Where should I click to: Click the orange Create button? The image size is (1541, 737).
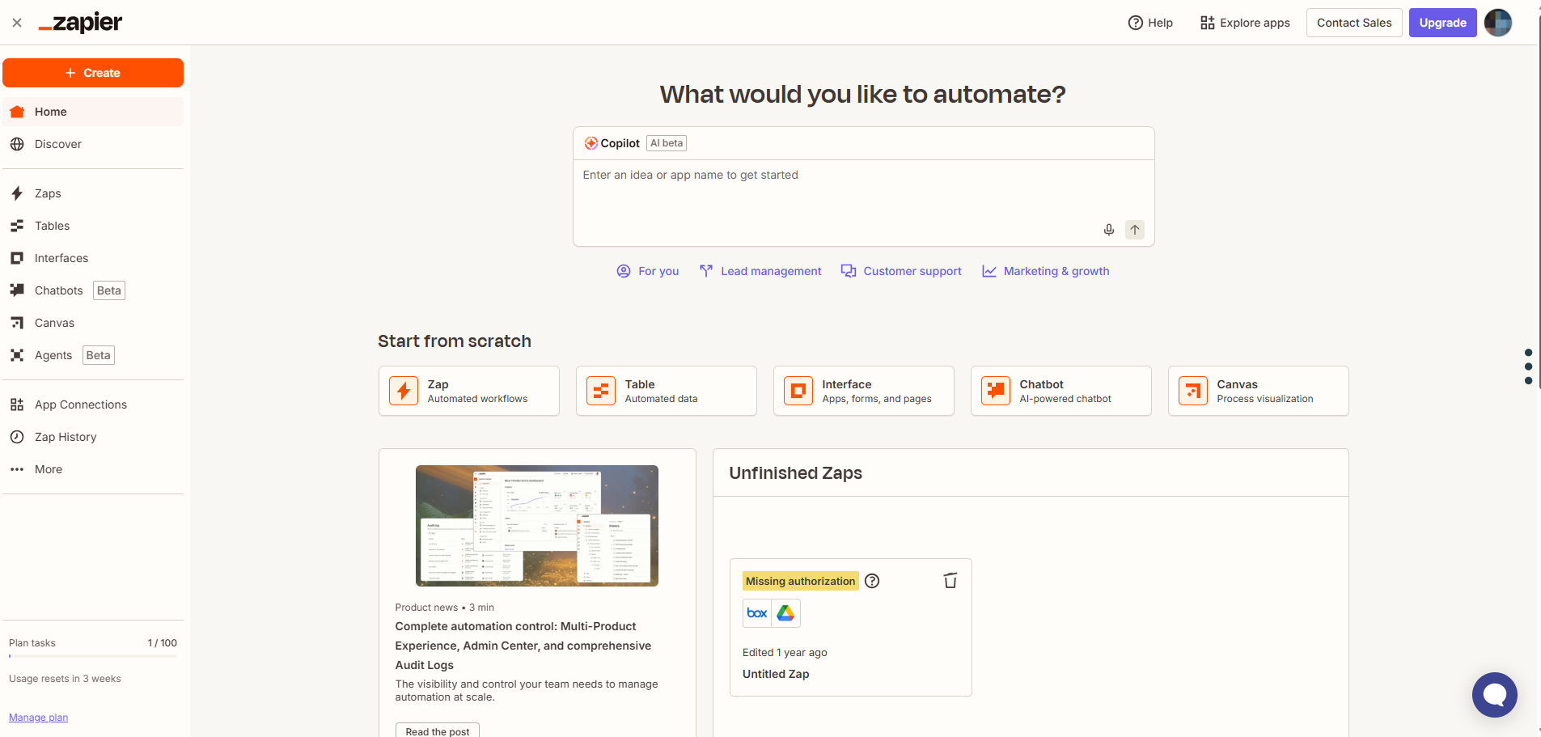(93, 73)
